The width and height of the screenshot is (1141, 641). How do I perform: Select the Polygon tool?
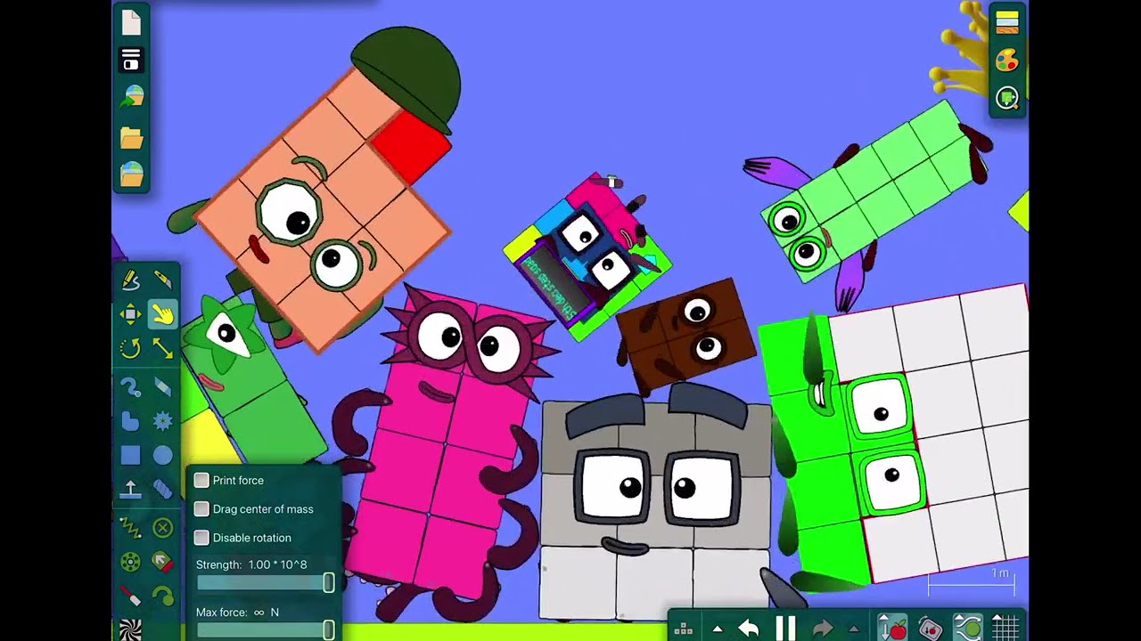(x=131, y=387)
